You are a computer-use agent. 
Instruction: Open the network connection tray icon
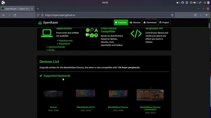200,3
